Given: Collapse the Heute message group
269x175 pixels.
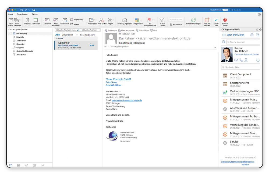Looking at the screenshot, I should coord(57,38).
